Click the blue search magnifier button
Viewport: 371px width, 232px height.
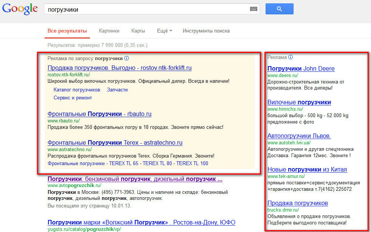coord(280,9)
